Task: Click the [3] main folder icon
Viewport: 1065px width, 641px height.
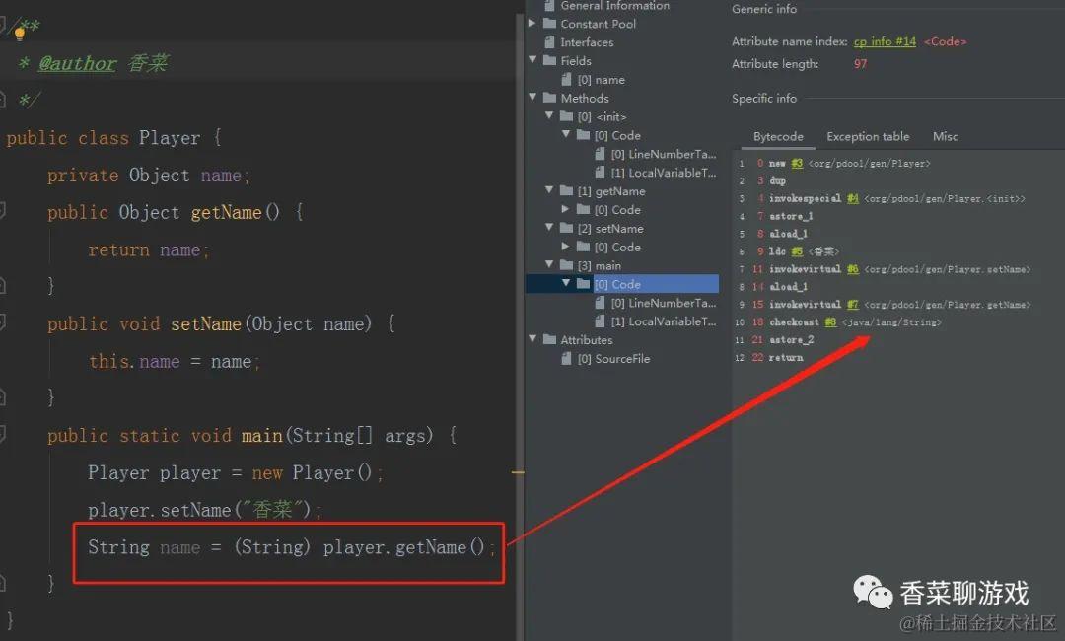Action: click(x=566, y=265)
